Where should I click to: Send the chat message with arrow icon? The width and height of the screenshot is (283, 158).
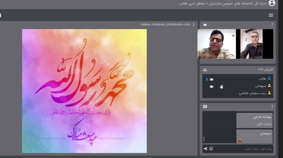[205, 148]
